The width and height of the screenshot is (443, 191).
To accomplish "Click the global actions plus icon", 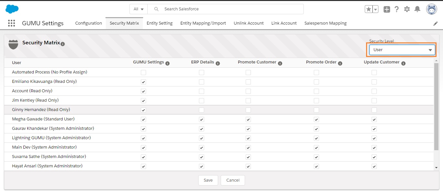I will click(387, 9).
